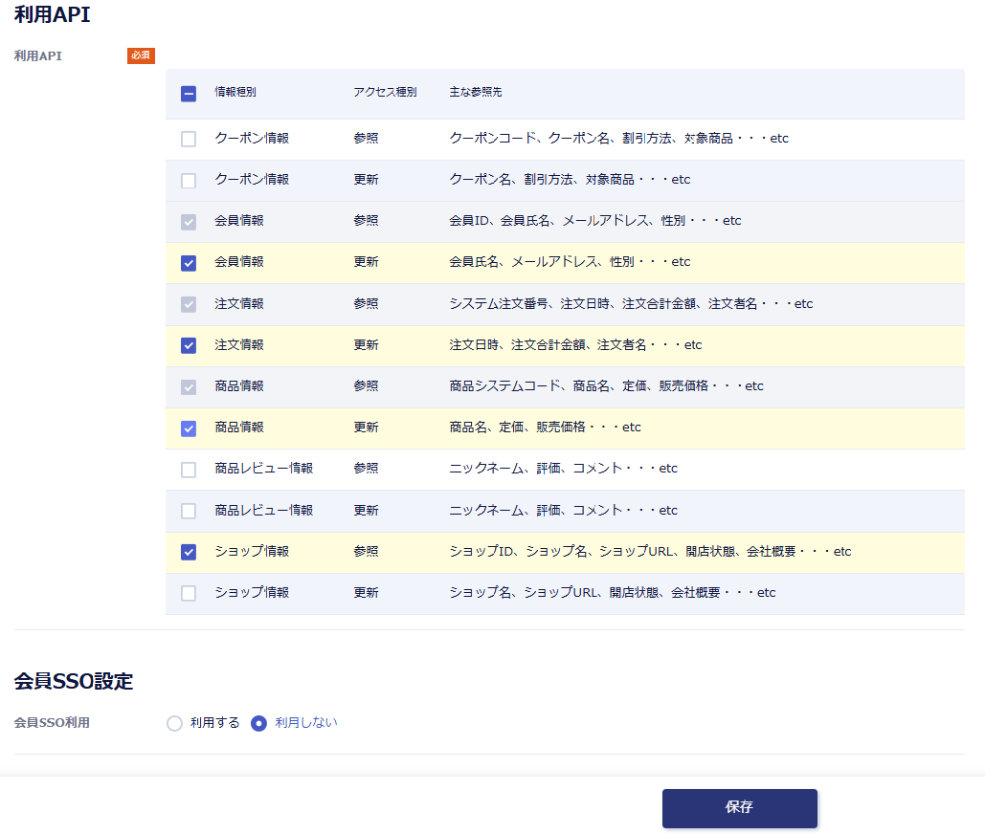Check クーポン情報 更新 checkbox
Viewport: 985px width, 834px height.
[x=189, y=181]
